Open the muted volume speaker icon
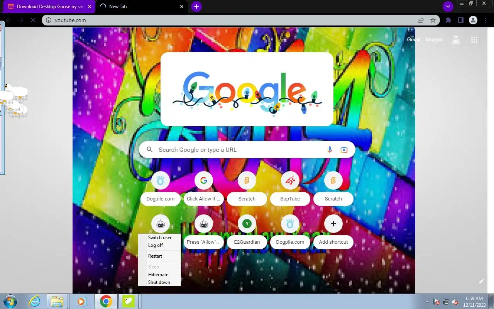The width and height of the screenshot is (494, 309). (x=455, y=302)
